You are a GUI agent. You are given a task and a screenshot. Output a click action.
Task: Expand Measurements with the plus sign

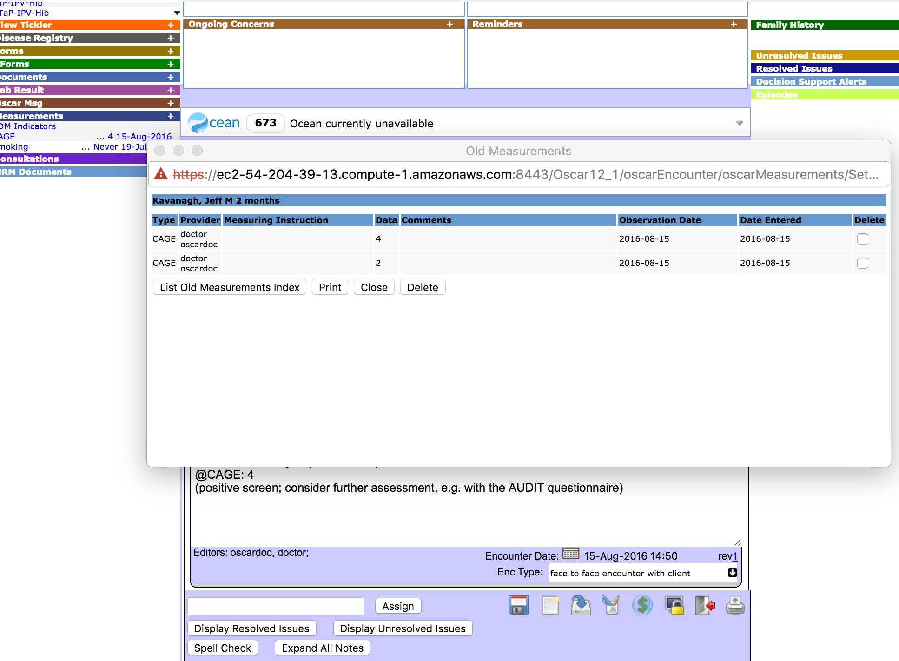(171, 116)
